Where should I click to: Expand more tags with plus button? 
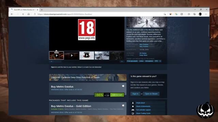(x=160, y=61)
